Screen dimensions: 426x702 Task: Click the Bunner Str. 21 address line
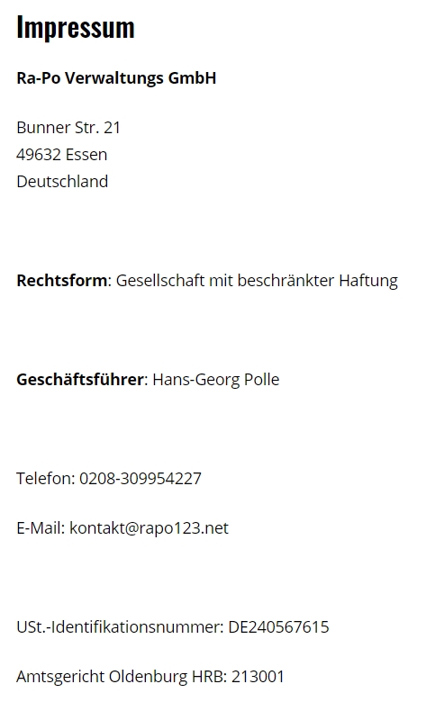(x=68, y=128)
